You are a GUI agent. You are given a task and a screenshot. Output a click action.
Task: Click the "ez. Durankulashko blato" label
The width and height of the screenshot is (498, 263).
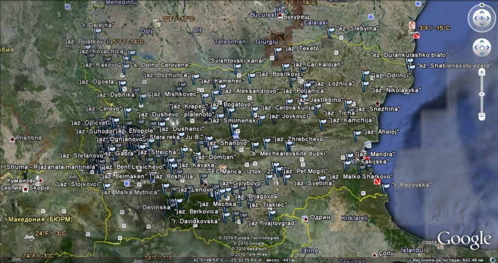point(409,55)
